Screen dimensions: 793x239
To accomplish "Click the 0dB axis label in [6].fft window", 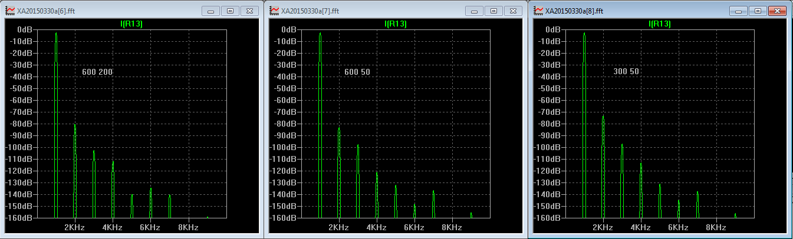I will coord(26,29).
